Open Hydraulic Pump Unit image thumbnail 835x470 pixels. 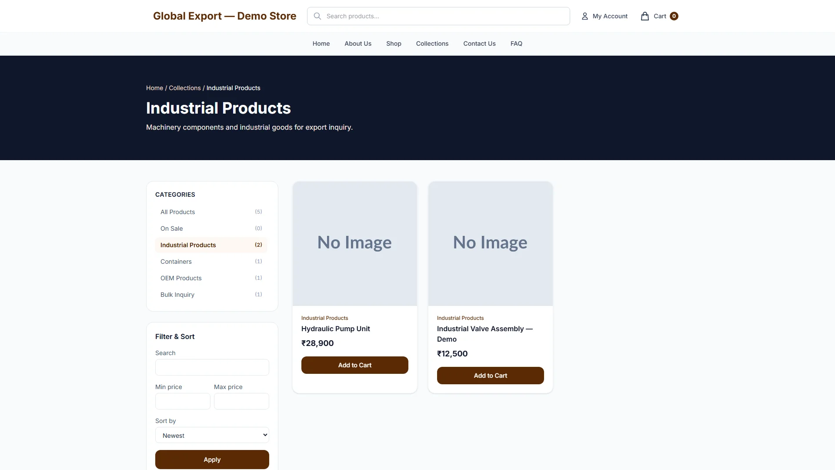coord(355,244)
